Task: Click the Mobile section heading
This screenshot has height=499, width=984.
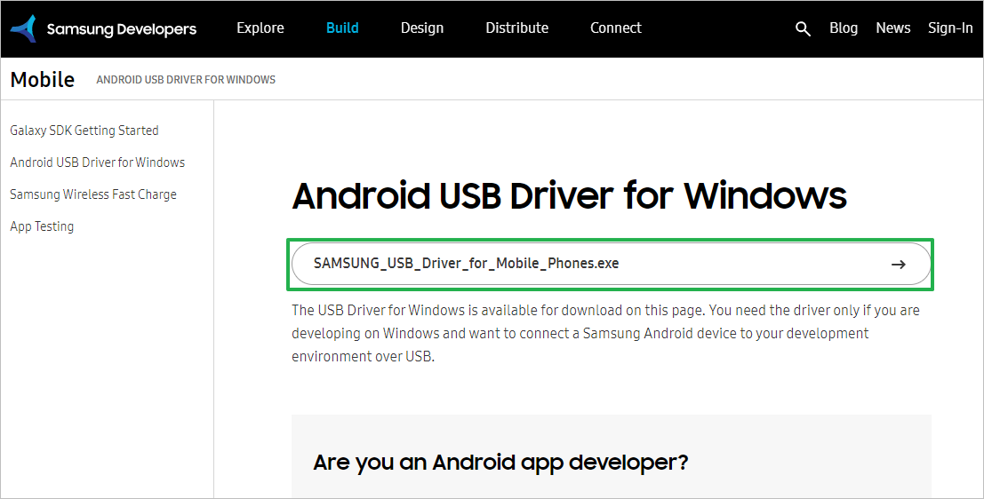Action: point(43,80)
